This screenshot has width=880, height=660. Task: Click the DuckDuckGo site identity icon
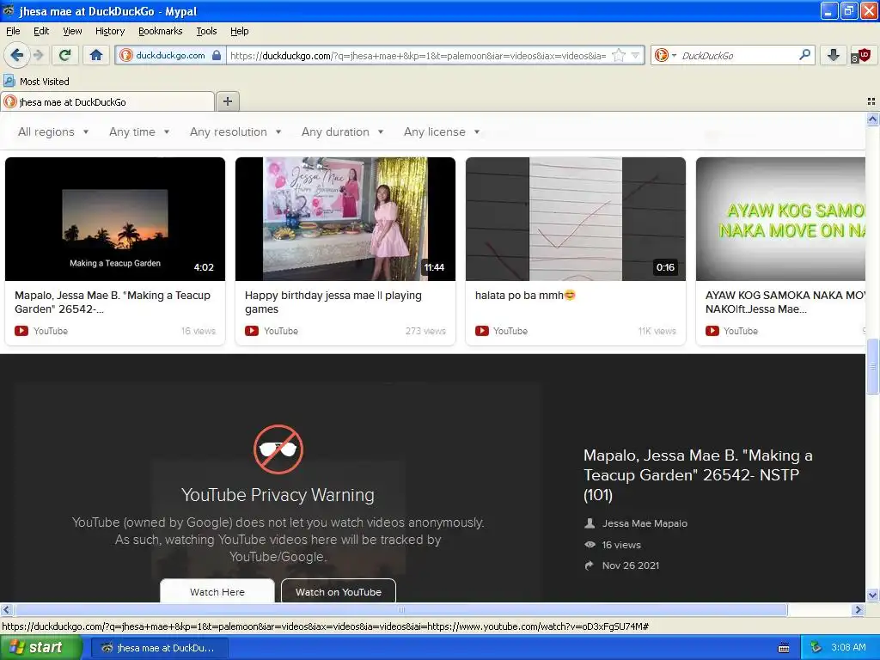[126, 55]
